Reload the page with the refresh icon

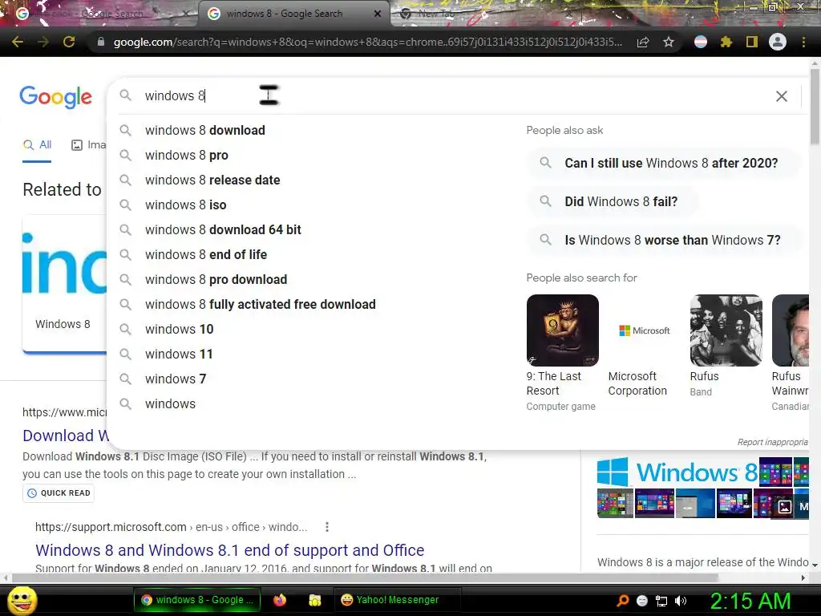[x=69, y=42]
